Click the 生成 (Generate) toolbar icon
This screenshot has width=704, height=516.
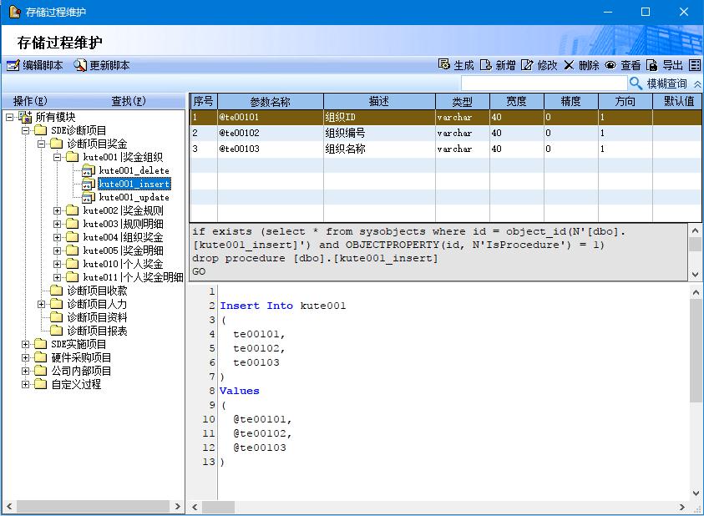pos(444,65)
